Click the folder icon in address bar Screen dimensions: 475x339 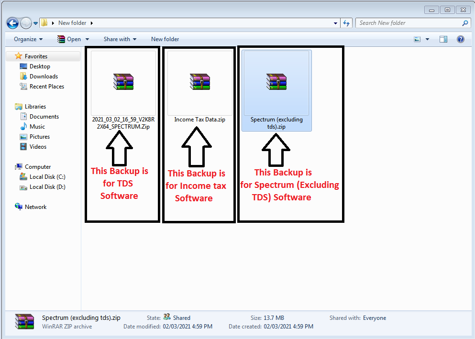(44, 22)
